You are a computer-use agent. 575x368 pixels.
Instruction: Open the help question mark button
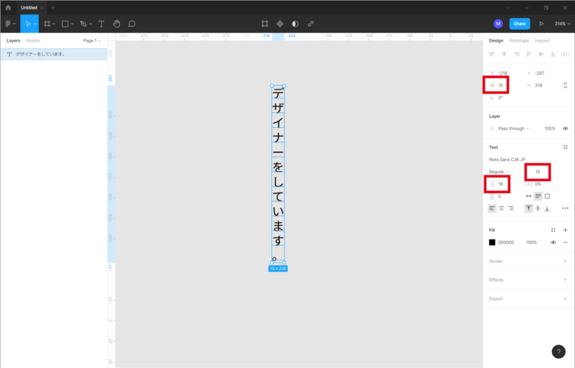coord(558,351)
